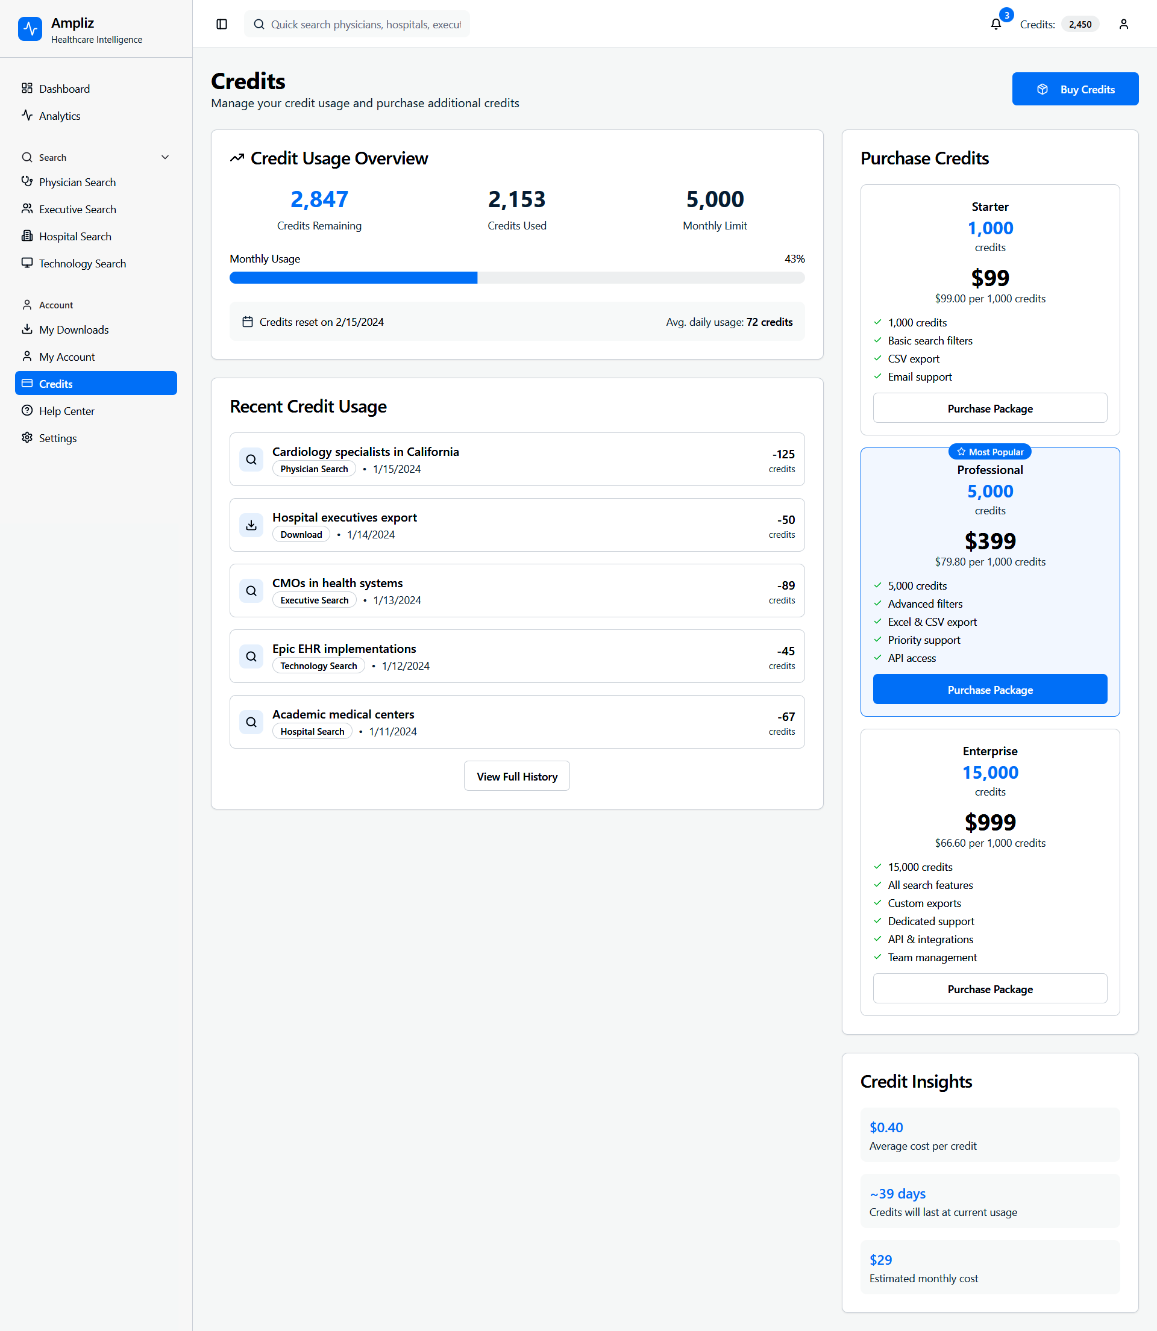Open the Dashboard page

[x=64, y=89]
